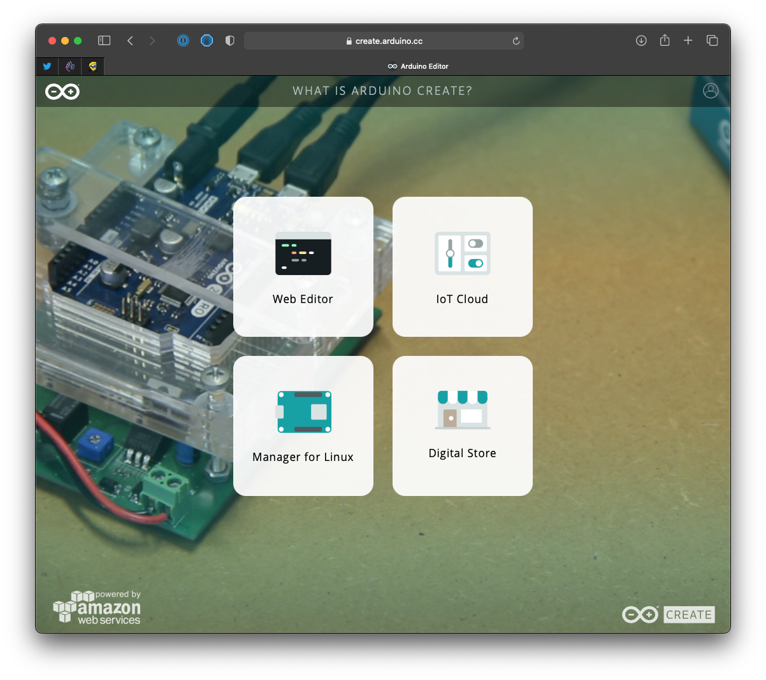Open the privacy report shield icon
The width and height of the screenshot is (766, 680).
(x=230, y=41)
